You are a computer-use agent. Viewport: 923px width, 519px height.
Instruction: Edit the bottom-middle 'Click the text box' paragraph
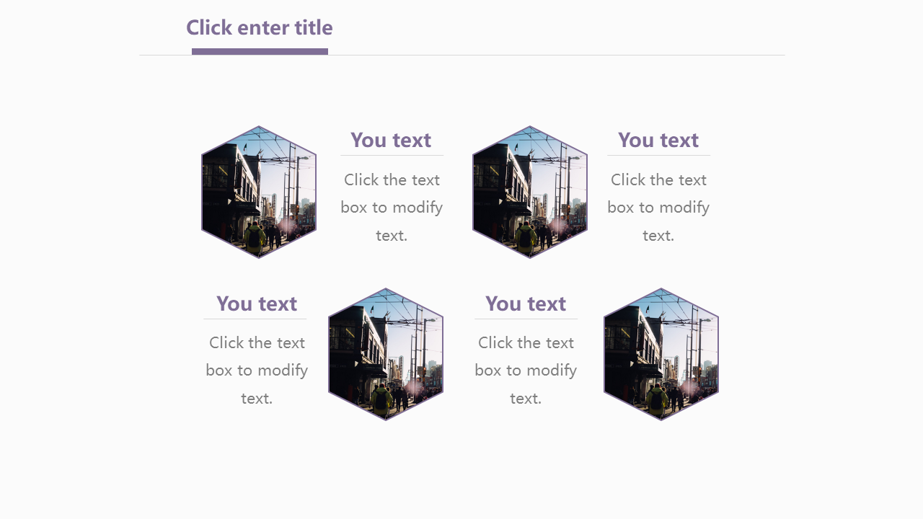(526, 371)
